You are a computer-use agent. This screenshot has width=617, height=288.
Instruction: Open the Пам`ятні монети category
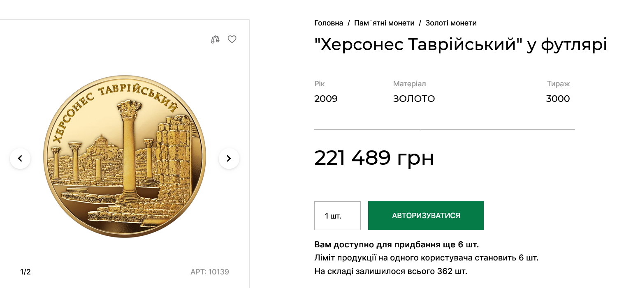pyautogui.click(x=385, y=23)
